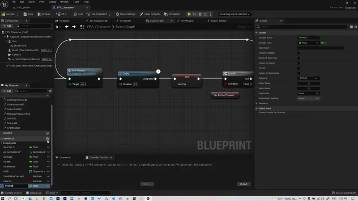Open the Asset menu
The height and width of the screenshot is (201, 358).
(31, 2)
